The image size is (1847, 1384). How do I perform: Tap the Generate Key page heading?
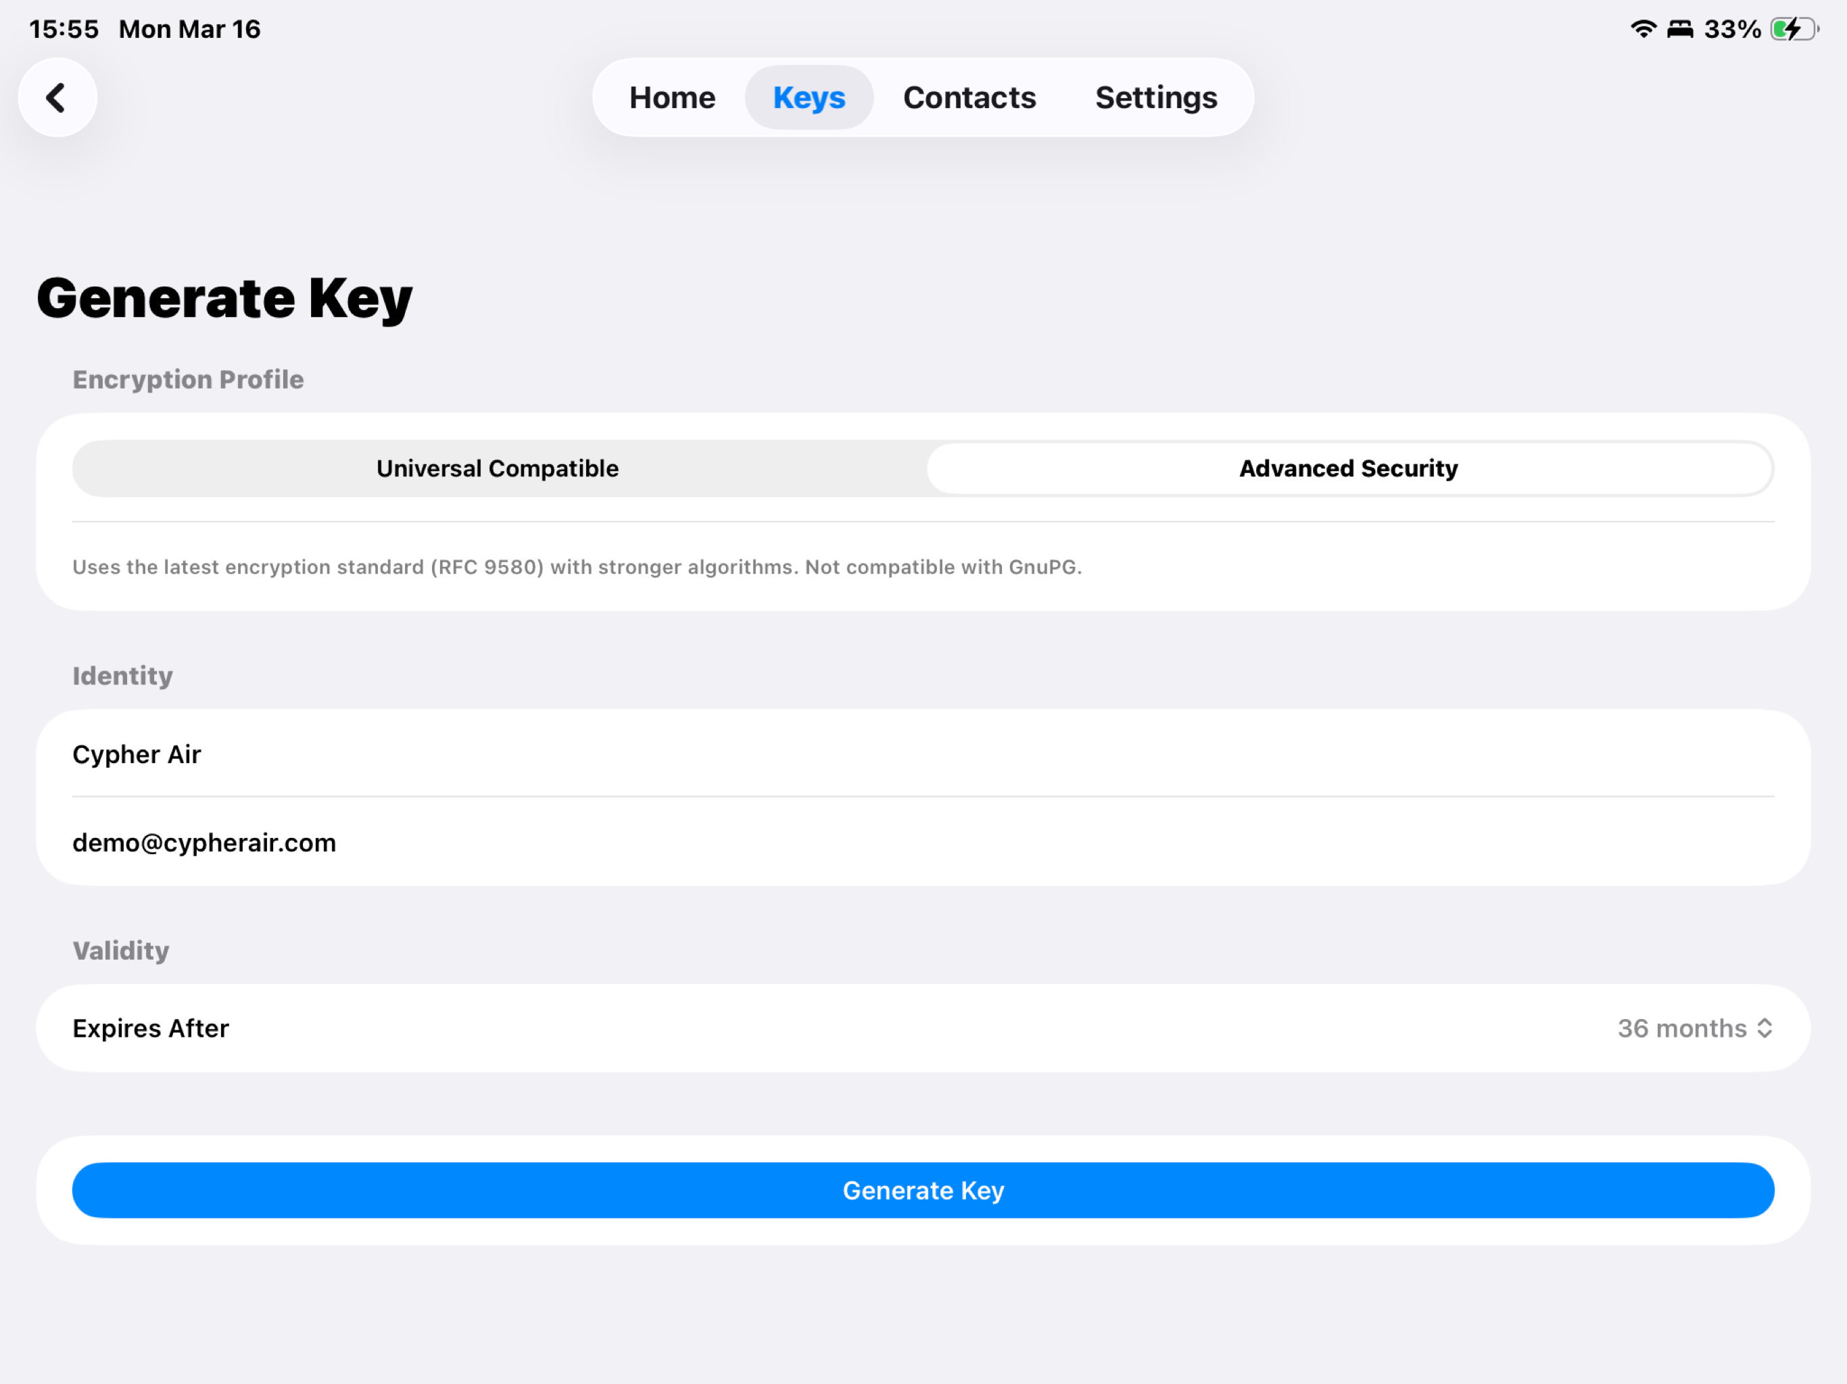(x=224, y=298)
